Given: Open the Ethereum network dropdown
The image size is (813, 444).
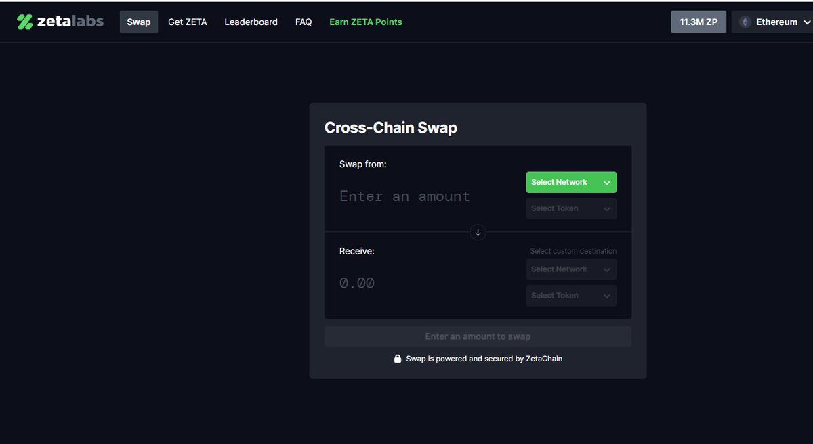Looking at the screenshot, I should pos(773,22).
